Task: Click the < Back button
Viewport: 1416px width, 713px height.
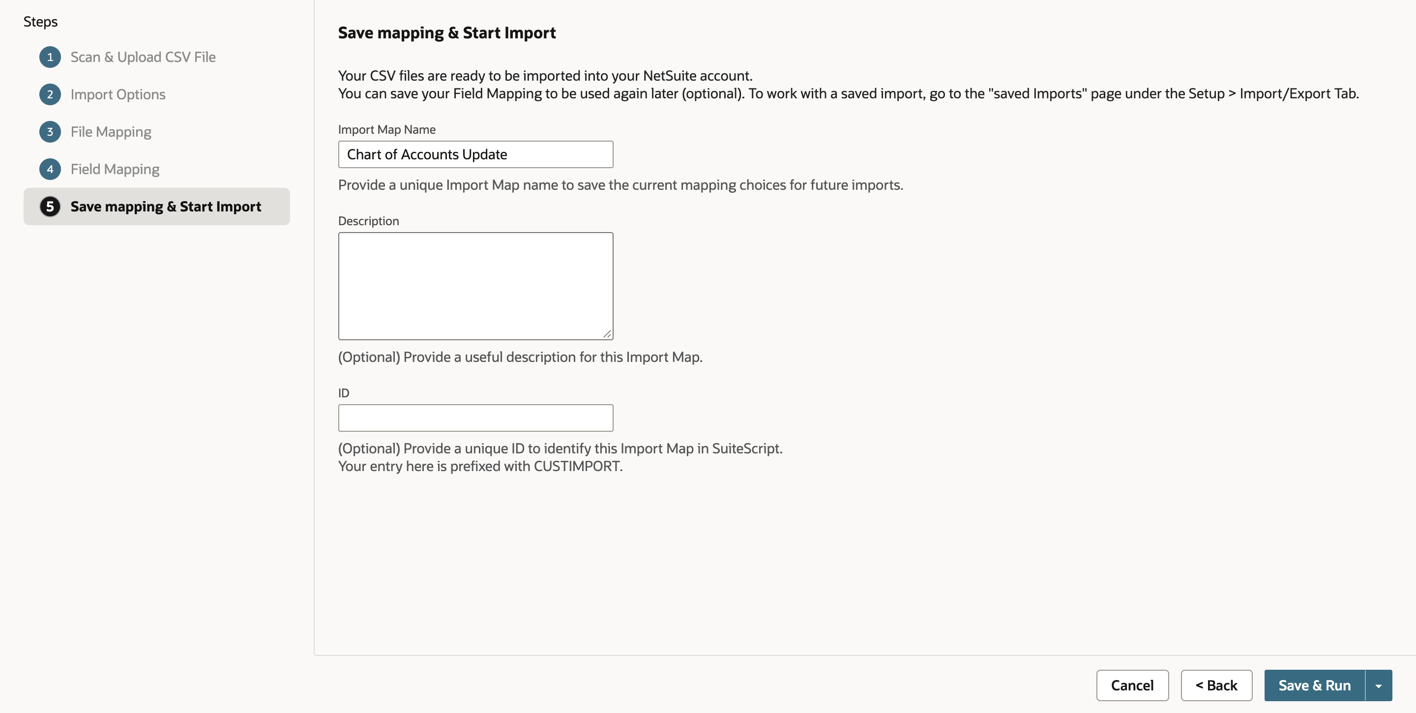Action: click(1216, 685)
